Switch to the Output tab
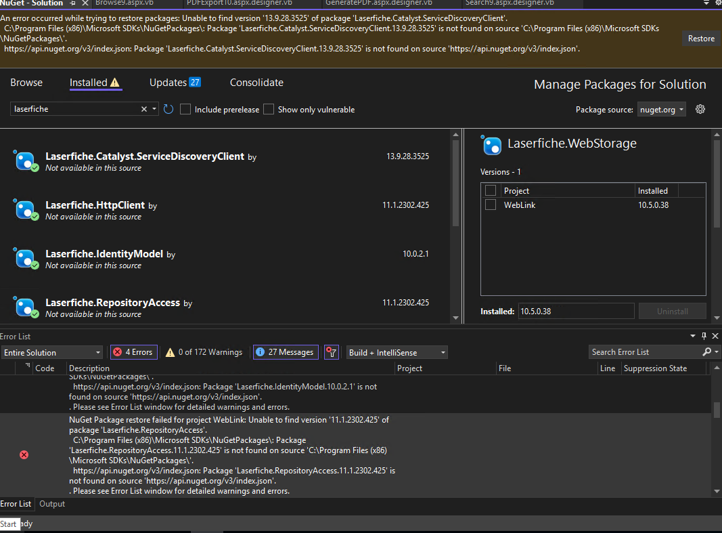Screen dimensions: 722x533 coord(52,504)
